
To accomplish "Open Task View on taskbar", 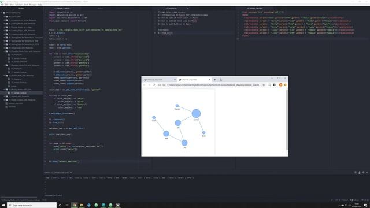I will point(67,205).
